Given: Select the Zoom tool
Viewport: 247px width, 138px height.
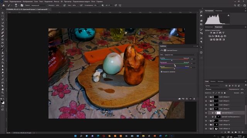Looking at the screenshot, I should pos(3,92).
